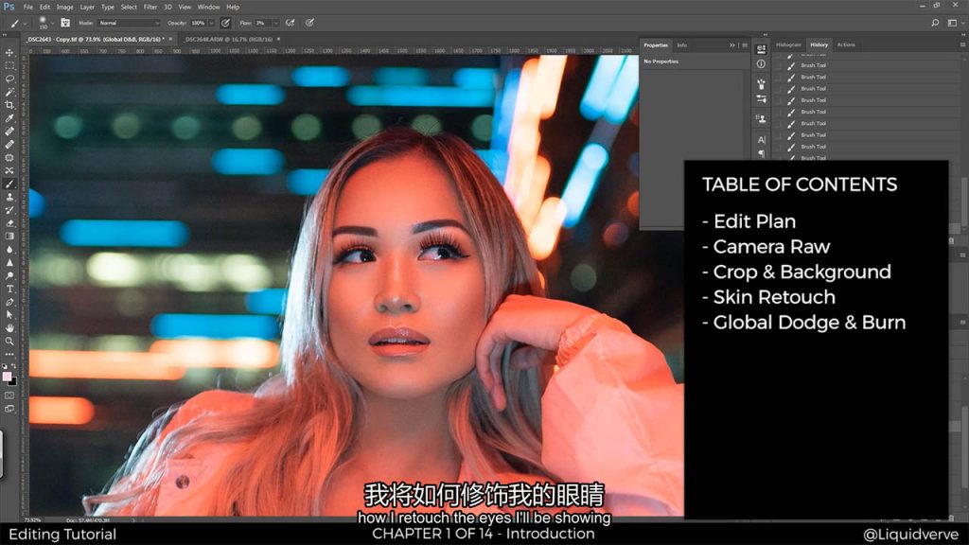The width and height of the screenshot is (969, 545).
Task: Open the Opacity slider dropdown arrow
Action: point(211,23)
